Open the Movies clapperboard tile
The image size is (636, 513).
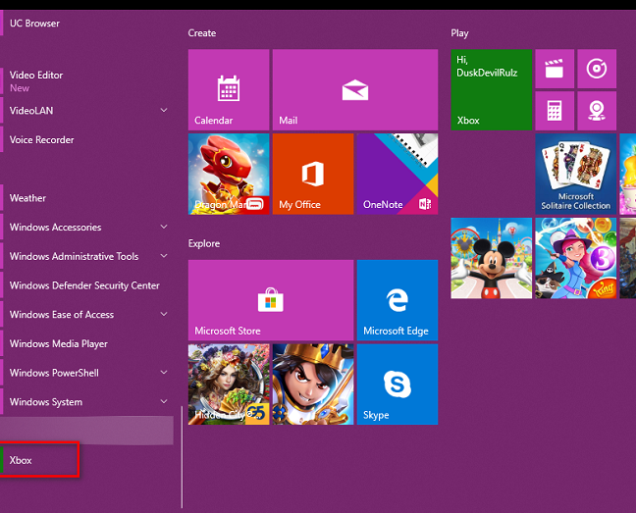click(x=555, y=69)
